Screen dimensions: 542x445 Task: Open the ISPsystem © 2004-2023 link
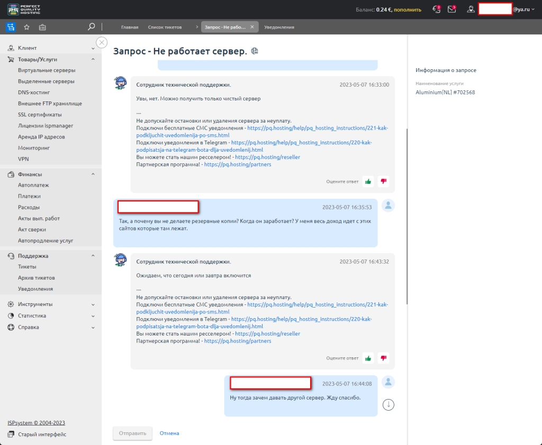point(37,423)
